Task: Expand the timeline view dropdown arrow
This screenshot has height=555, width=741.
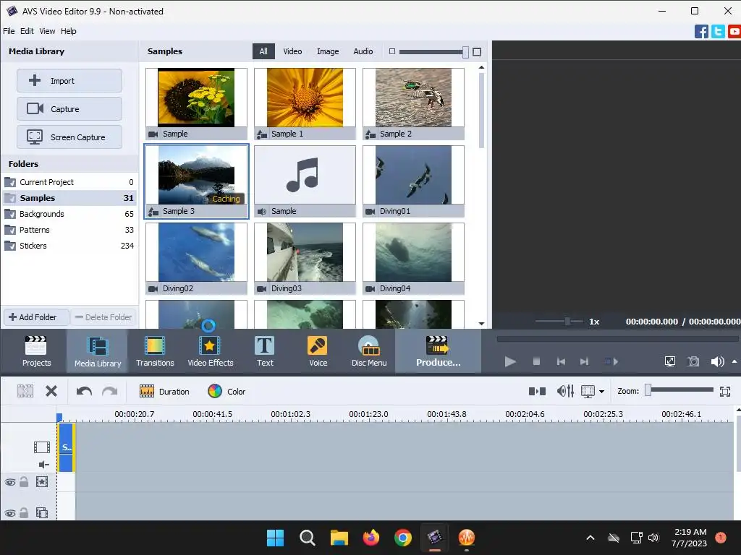Action: pyautogui.click(x=601, y=391)
